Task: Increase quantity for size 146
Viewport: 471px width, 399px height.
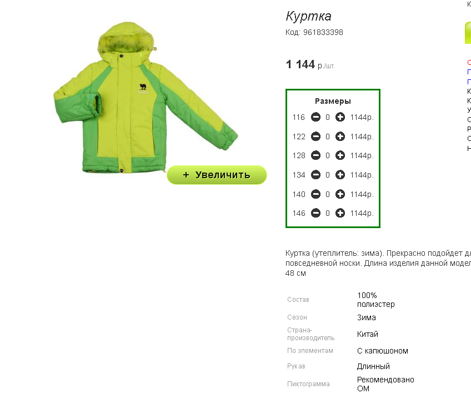Action: click(x=340, y=213)
